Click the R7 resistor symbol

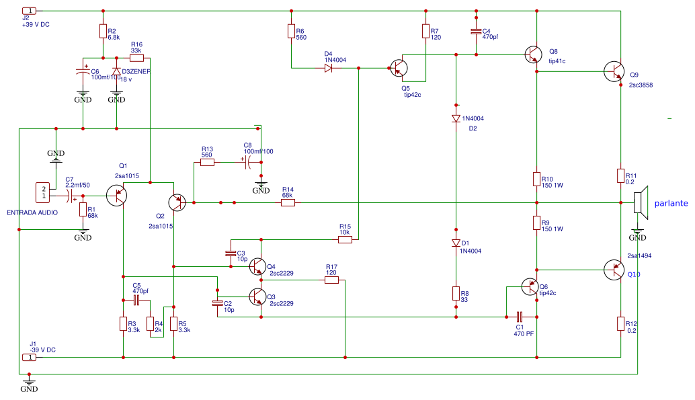[x=425, y=31]
